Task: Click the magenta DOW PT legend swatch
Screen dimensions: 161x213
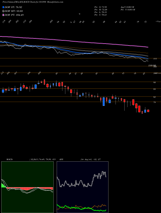Action: coord(3,15)
